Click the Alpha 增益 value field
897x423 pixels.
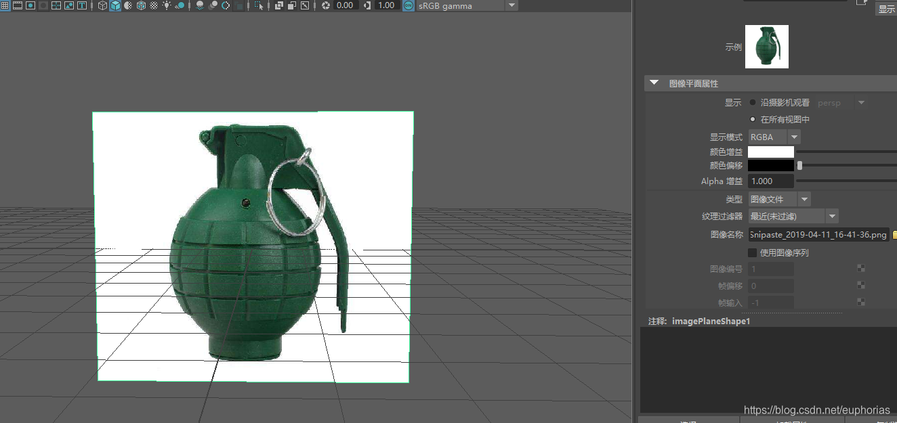(771, 181)
